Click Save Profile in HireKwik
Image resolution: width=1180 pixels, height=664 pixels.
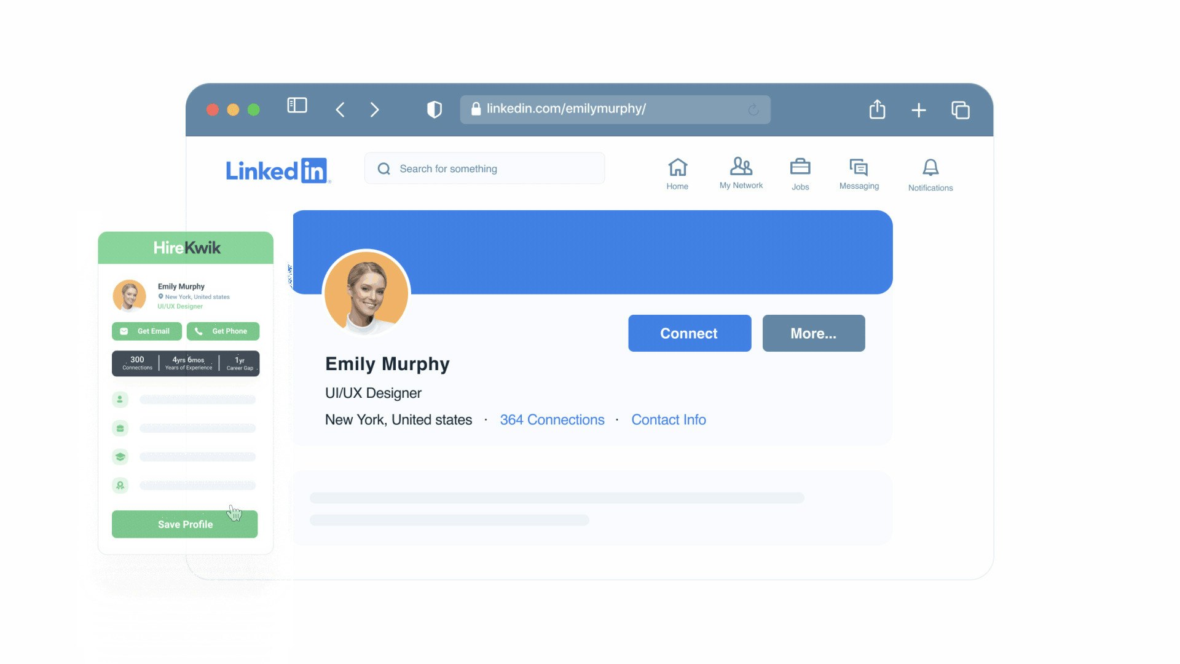(x=184, y=524)
